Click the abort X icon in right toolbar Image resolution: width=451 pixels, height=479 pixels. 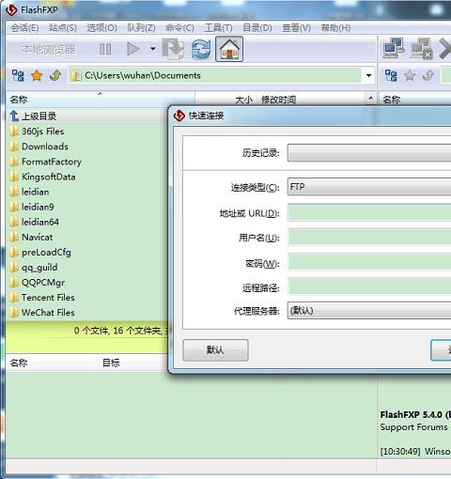point(444,49)
